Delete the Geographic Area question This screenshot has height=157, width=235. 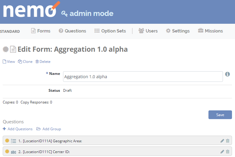(x=228, y=141)
